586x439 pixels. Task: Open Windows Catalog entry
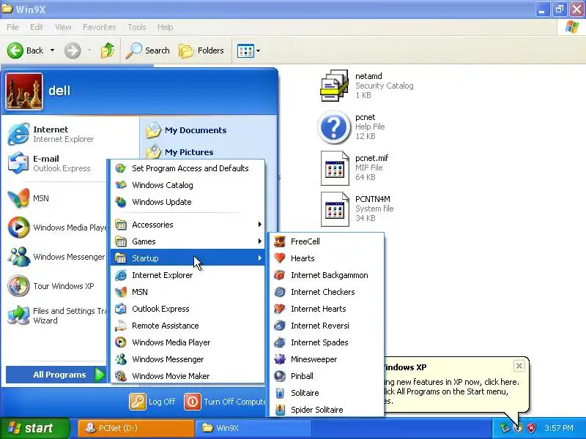point(188,185)
